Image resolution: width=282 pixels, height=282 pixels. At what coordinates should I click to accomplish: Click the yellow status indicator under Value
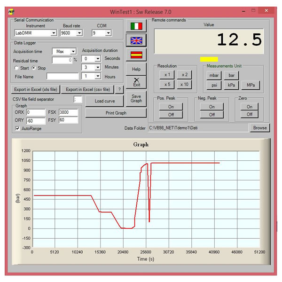[209, 59]
